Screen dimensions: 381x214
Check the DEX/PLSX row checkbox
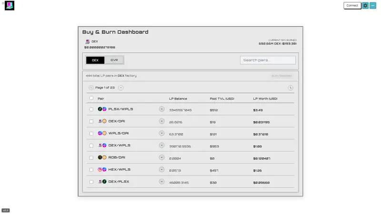(91, 182)
